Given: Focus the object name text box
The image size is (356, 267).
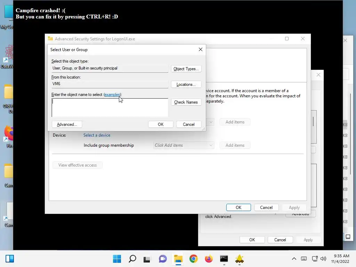Looking at the screenshot, I should click(x=110, y=108).
